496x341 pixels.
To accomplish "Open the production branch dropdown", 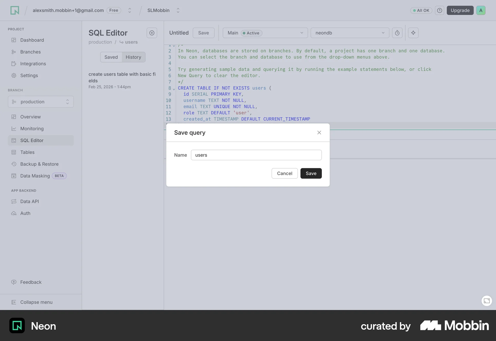I will point(41,102).
